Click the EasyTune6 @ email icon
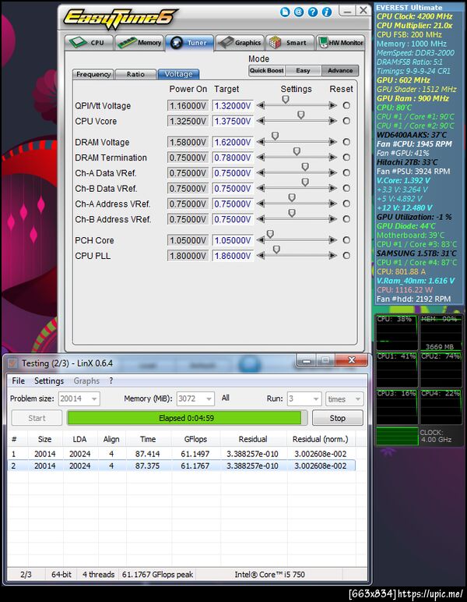467x602 pixels. 299,12
